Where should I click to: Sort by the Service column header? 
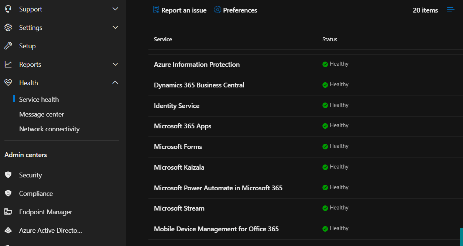click(163, 39)
